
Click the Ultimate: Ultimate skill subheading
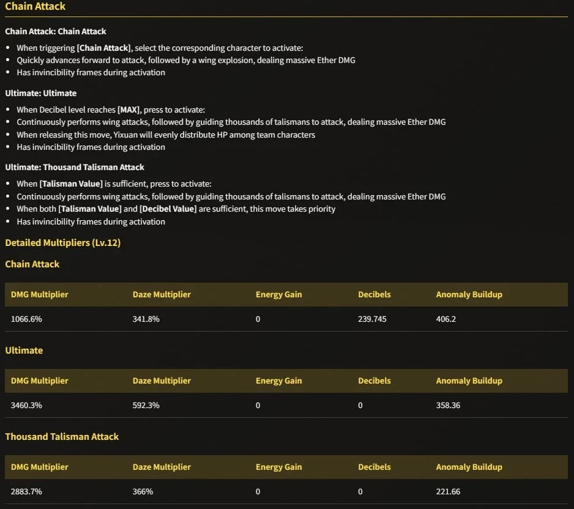tap(40, 94)
